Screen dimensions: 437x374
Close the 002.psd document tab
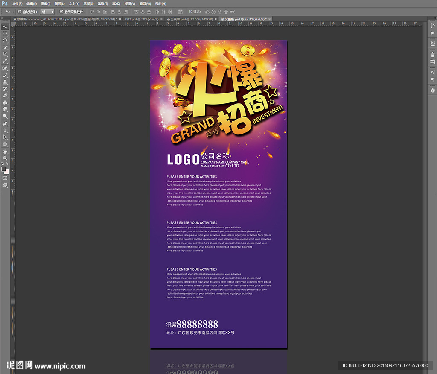161,19
